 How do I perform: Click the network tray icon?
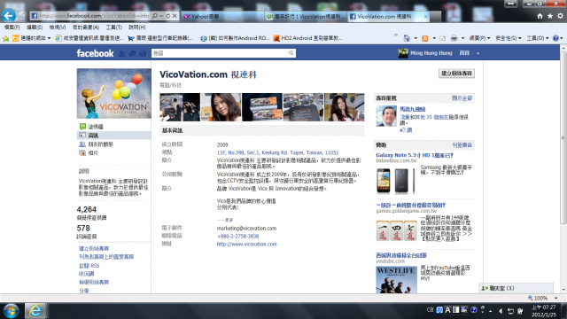tap(510, 311)
